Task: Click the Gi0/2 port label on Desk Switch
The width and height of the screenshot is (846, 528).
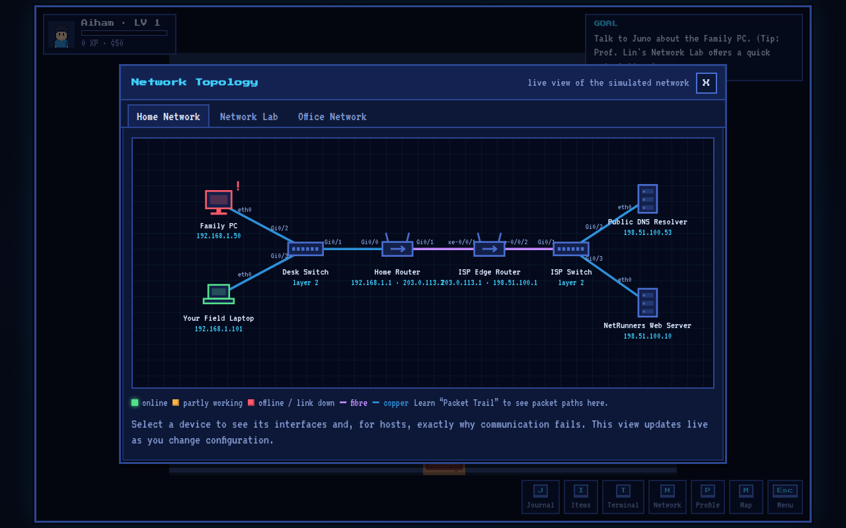Action: coord(280,228)
